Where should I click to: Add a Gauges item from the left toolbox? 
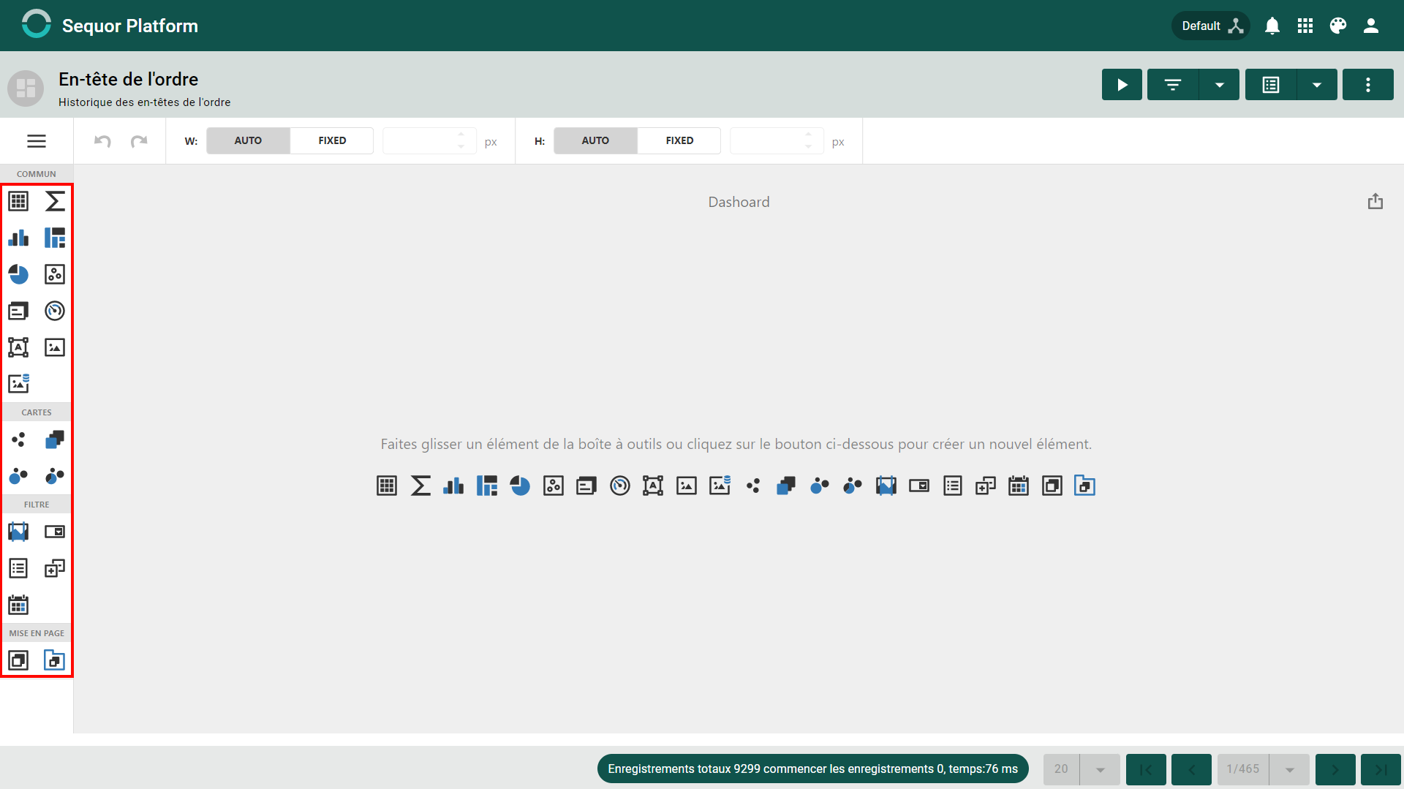click(x=55, y=311)
